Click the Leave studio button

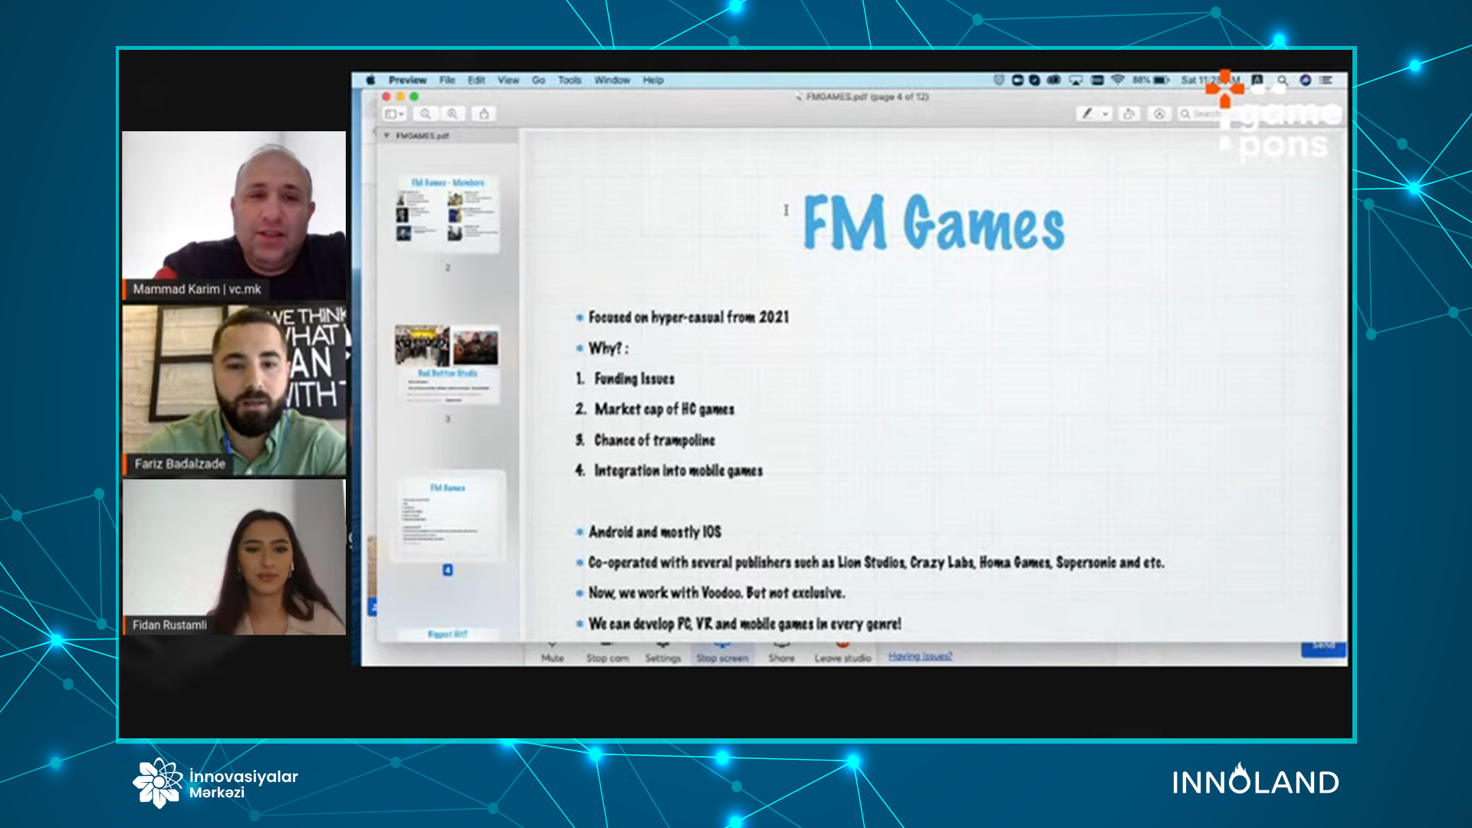click(843, 653)
